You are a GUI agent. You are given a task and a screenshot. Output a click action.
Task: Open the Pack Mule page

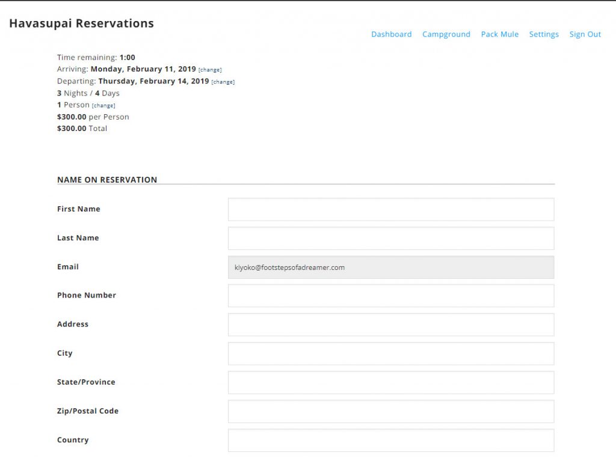[x=500, y=34]
